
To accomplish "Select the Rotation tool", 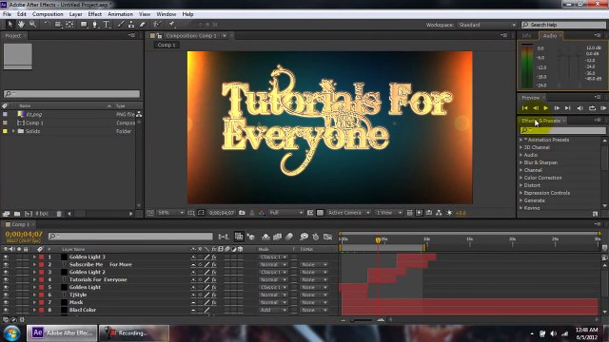I will 47,25.
